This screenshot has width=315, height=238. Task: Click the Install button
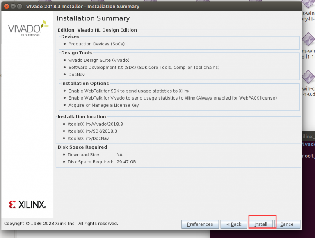(261, 224)
